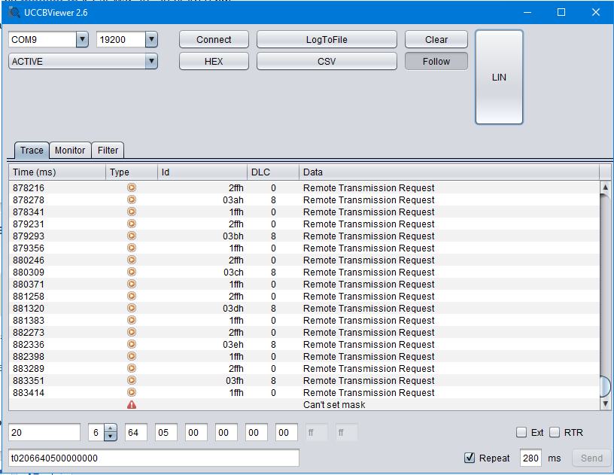Image resolution: width=614 pixels, height=475 pixels.
Task: Expand the 19200 baud rate dropdown
Action: pos(151,40)
